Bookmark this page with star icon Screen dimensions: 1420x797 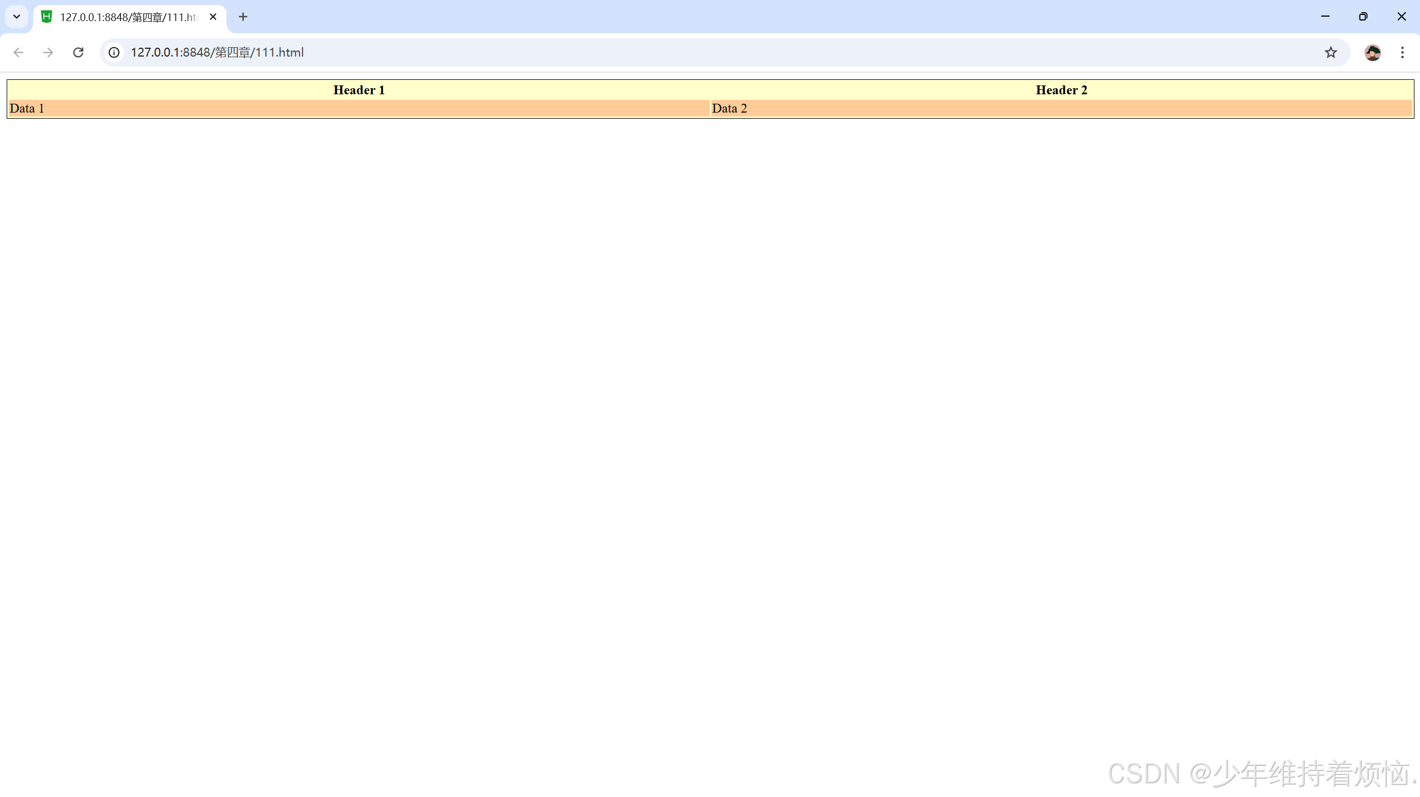[1330, 52]
